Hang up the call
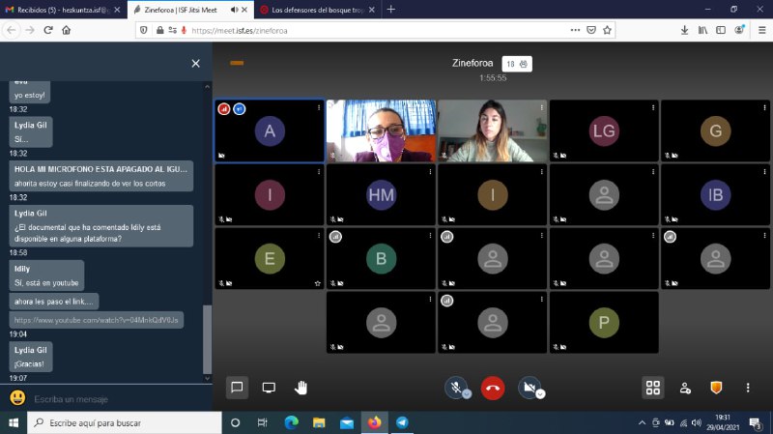Viewport: 773px width, 434px height. pos(493,388)
